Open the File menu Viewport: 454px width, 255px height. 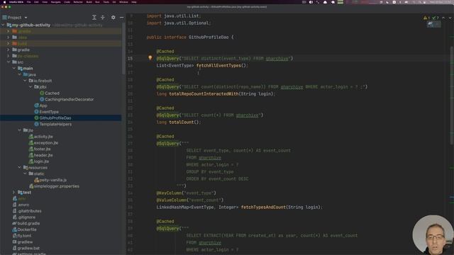coord(28,2)
